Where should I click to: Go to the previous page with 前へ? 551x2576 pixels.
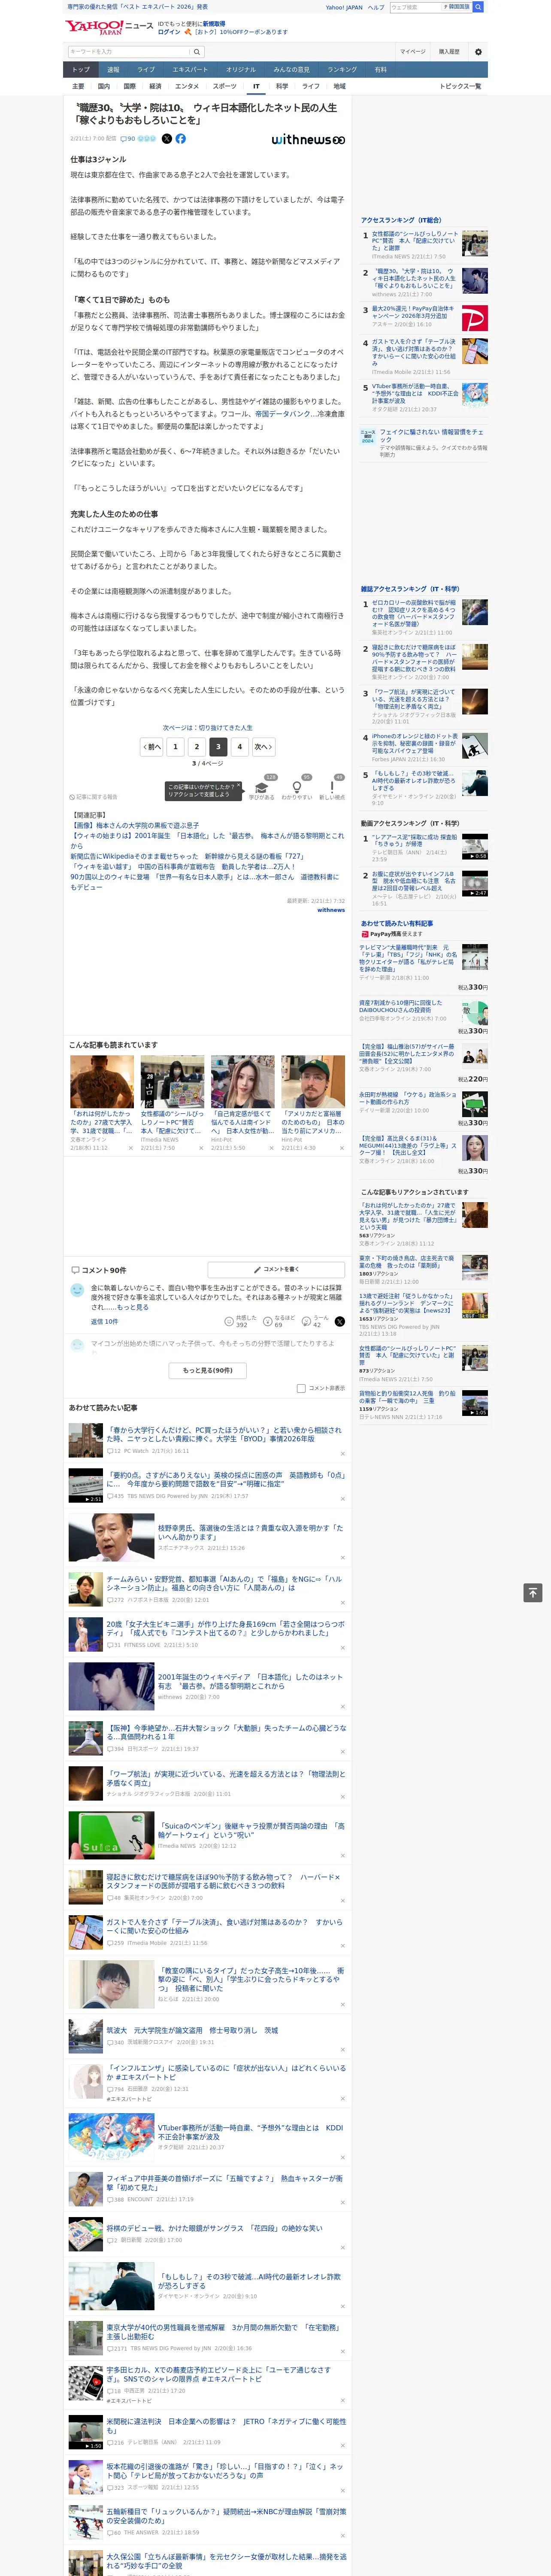point(152,746)
